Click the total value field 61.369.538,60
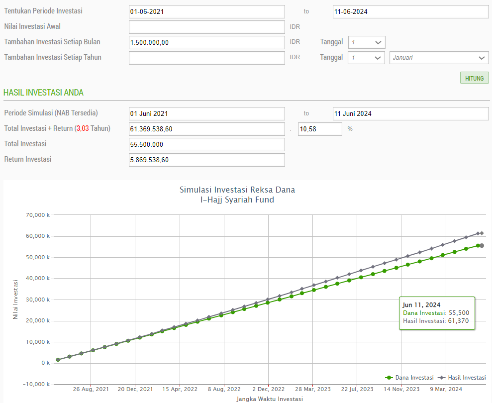Image resolution: width=492 pixels, height=403 pixels. click(207, 129)
